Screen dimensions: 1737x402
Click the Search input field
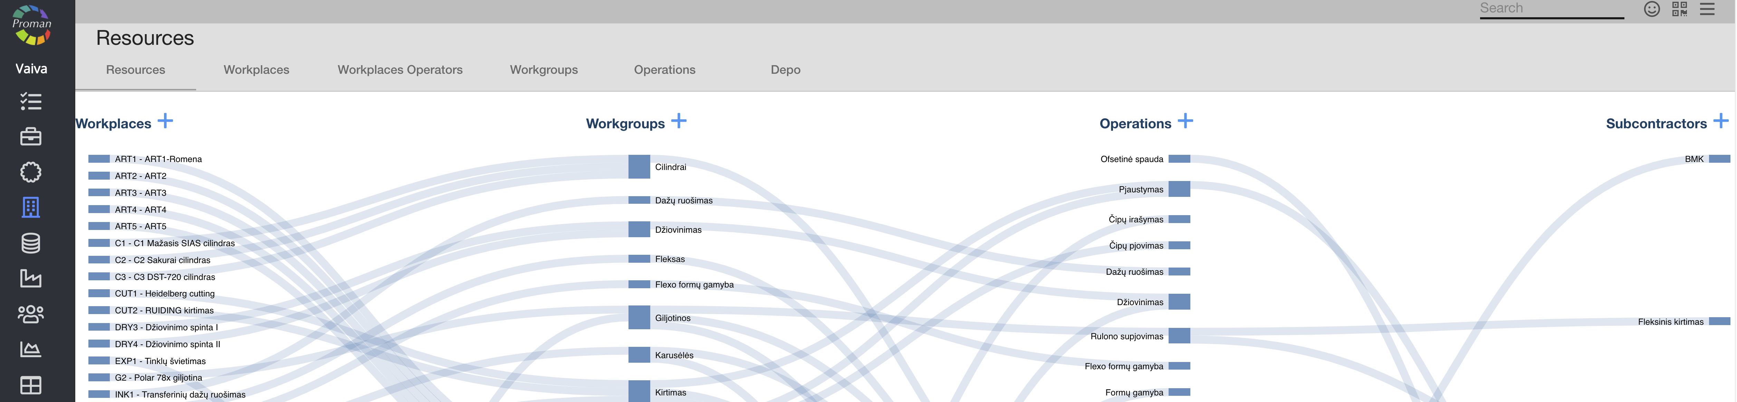[x=1551, y=9]
